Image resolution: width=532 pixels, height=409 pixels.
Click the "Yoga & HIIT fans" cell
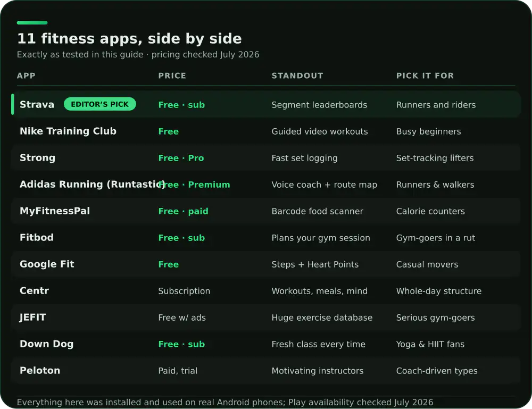(430, 344)
